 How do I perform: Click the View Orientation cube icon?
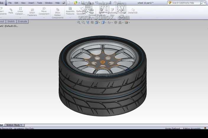point(96,23)
